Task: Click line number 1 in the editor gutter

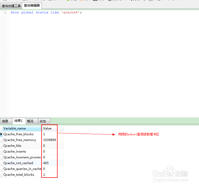Action: (x=5, y=12)
